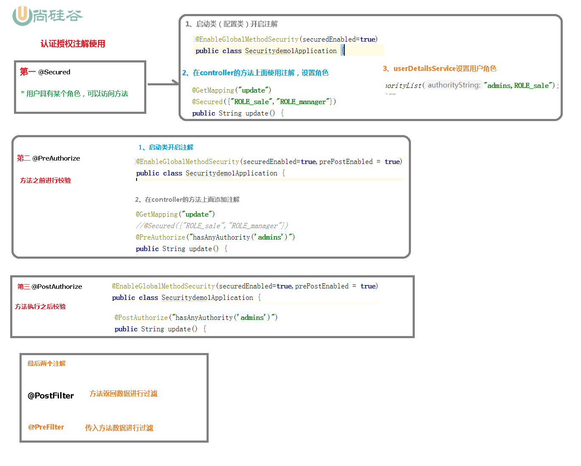The image size is (581, 466).
Task: Click the orange step 3、userDetailsService设置用户角色
Action: tap(439, 68)
